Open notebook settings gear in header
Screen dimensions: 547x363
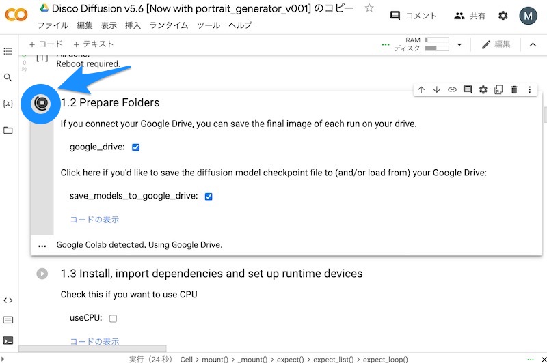(x=503, y=16)
